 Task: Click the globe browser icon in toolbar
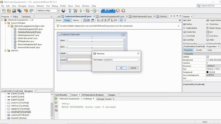point(64,11)
